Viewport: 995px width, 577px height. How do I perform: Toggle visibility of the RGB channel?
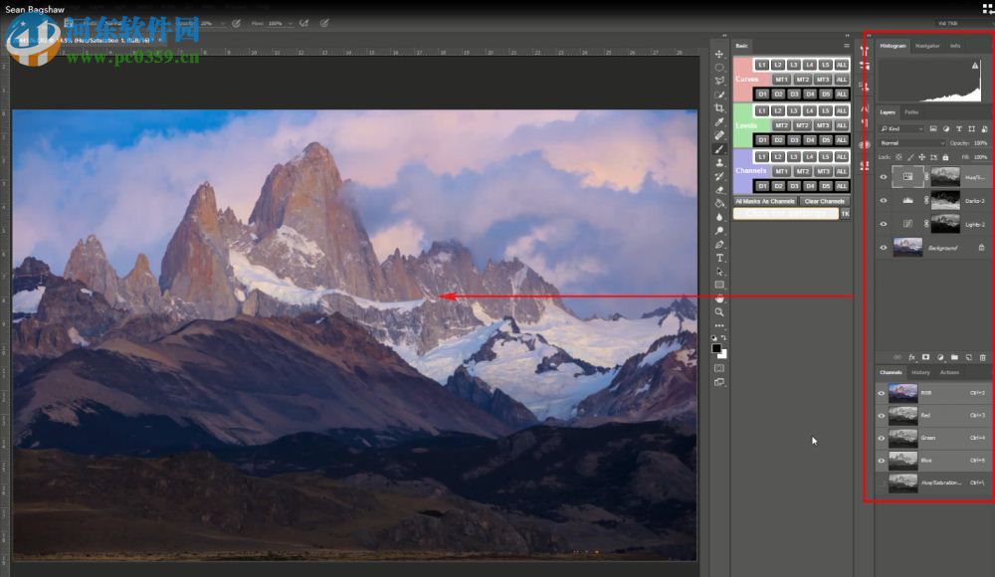[x=882, y=394]
